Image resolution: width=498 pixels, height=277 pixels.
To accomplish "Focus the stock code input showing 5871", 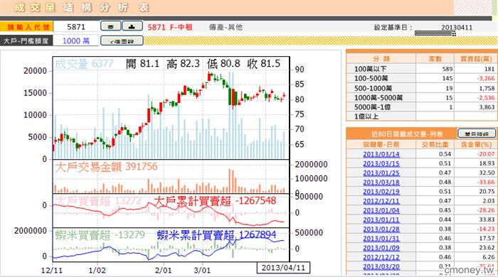I will [x=76, y=27].
